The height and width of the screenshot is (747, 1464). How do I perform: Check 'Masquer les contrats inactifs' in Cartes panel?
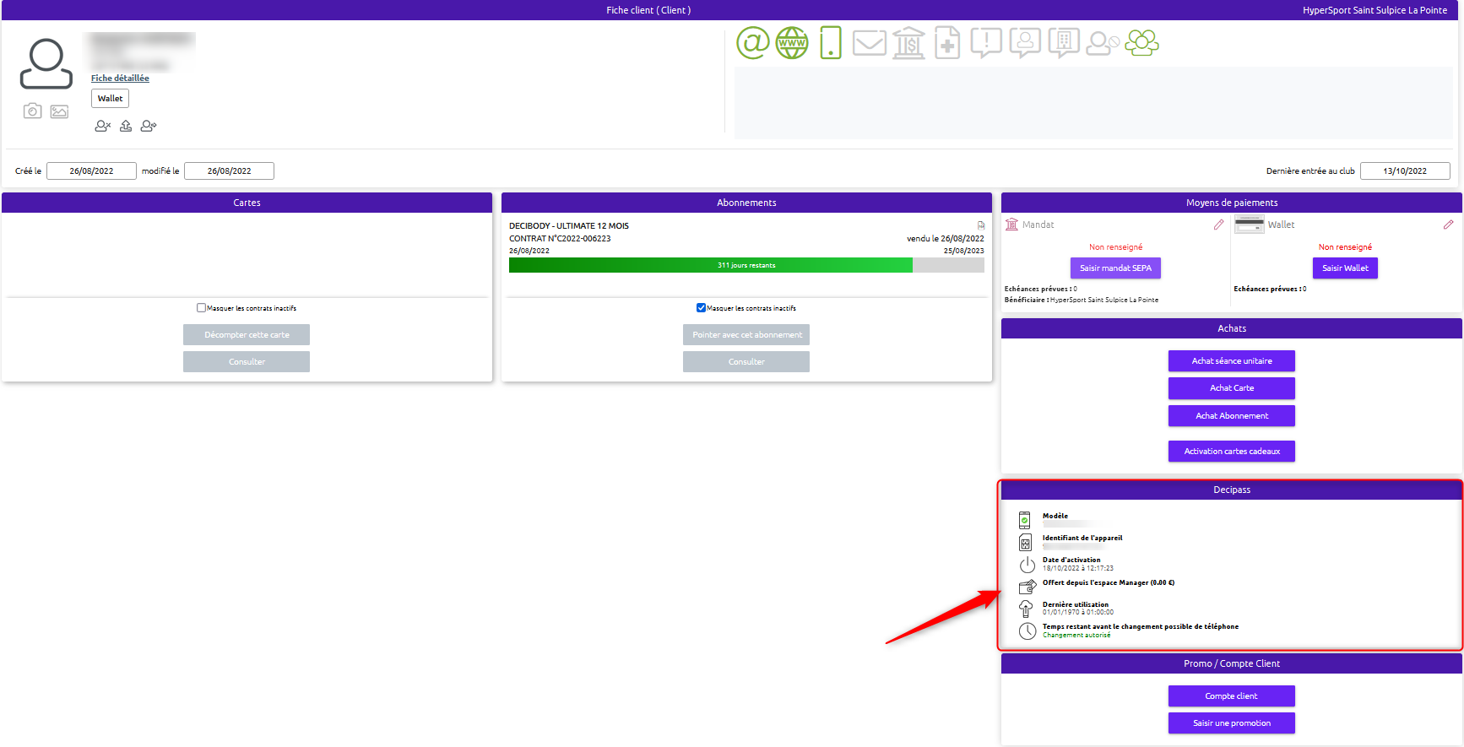tap(201, 308)
